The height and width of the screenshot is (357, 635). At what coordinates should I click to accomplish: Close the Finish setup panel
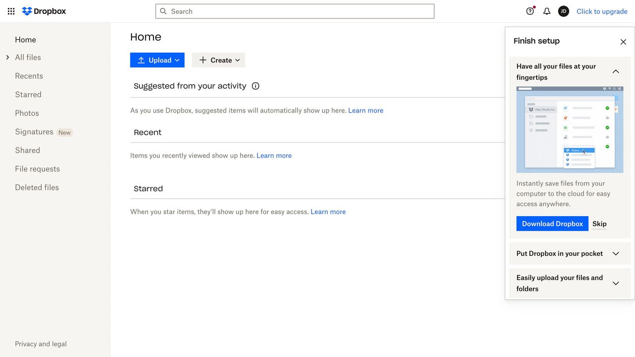pos(623,42)
